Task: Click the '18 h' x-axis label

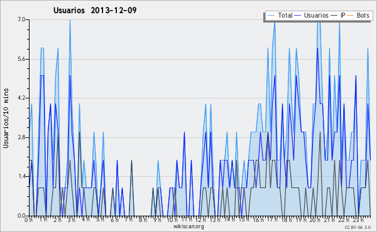Action: point(287,219)
